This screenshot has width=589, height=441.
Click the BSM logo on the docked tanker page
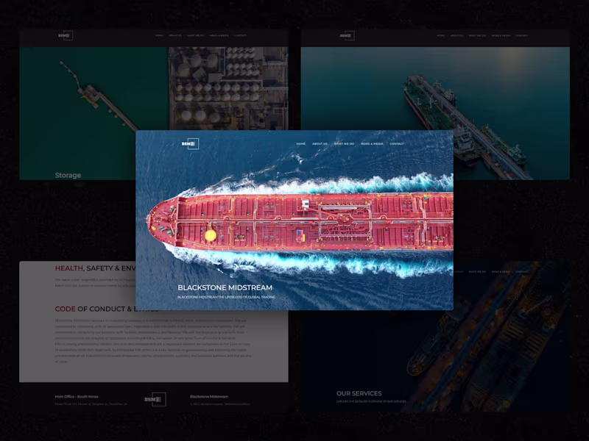(x=347, y=35)
